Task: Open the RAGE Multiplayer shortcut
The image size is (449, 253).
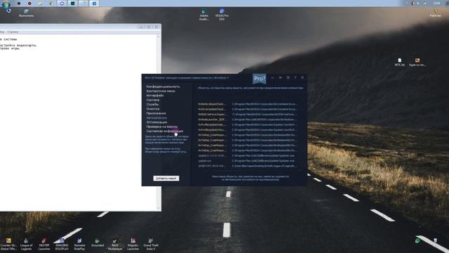Action: click(115, 245)
